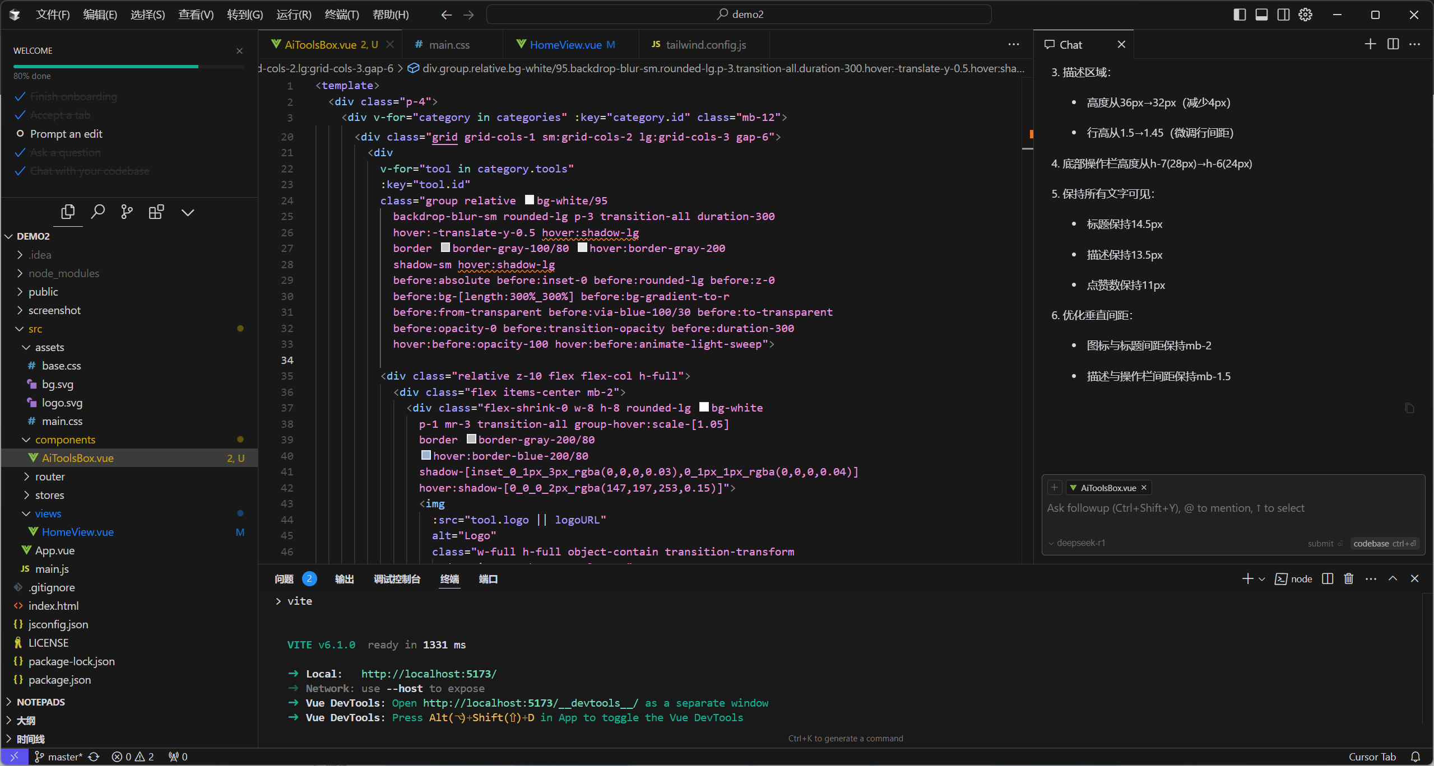Toggle bottom panel layout icon
This screenshot has height=766, width=1434.
pos(1261,15)
